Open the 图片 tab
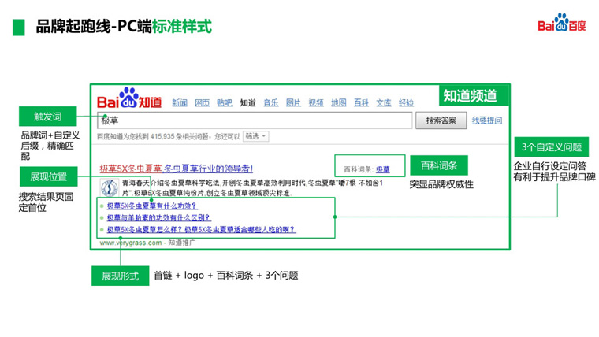This screenshot has height=337, width=599. (293, 102)
